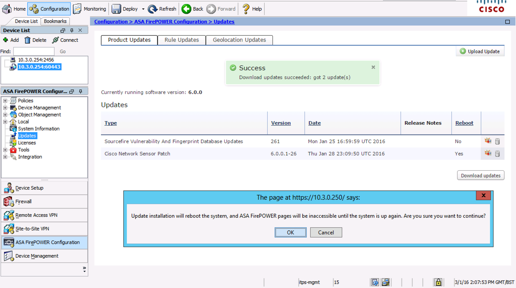Screen dimensions: 516x288
Task: Connect to device with plug icon
Action: 55,40
